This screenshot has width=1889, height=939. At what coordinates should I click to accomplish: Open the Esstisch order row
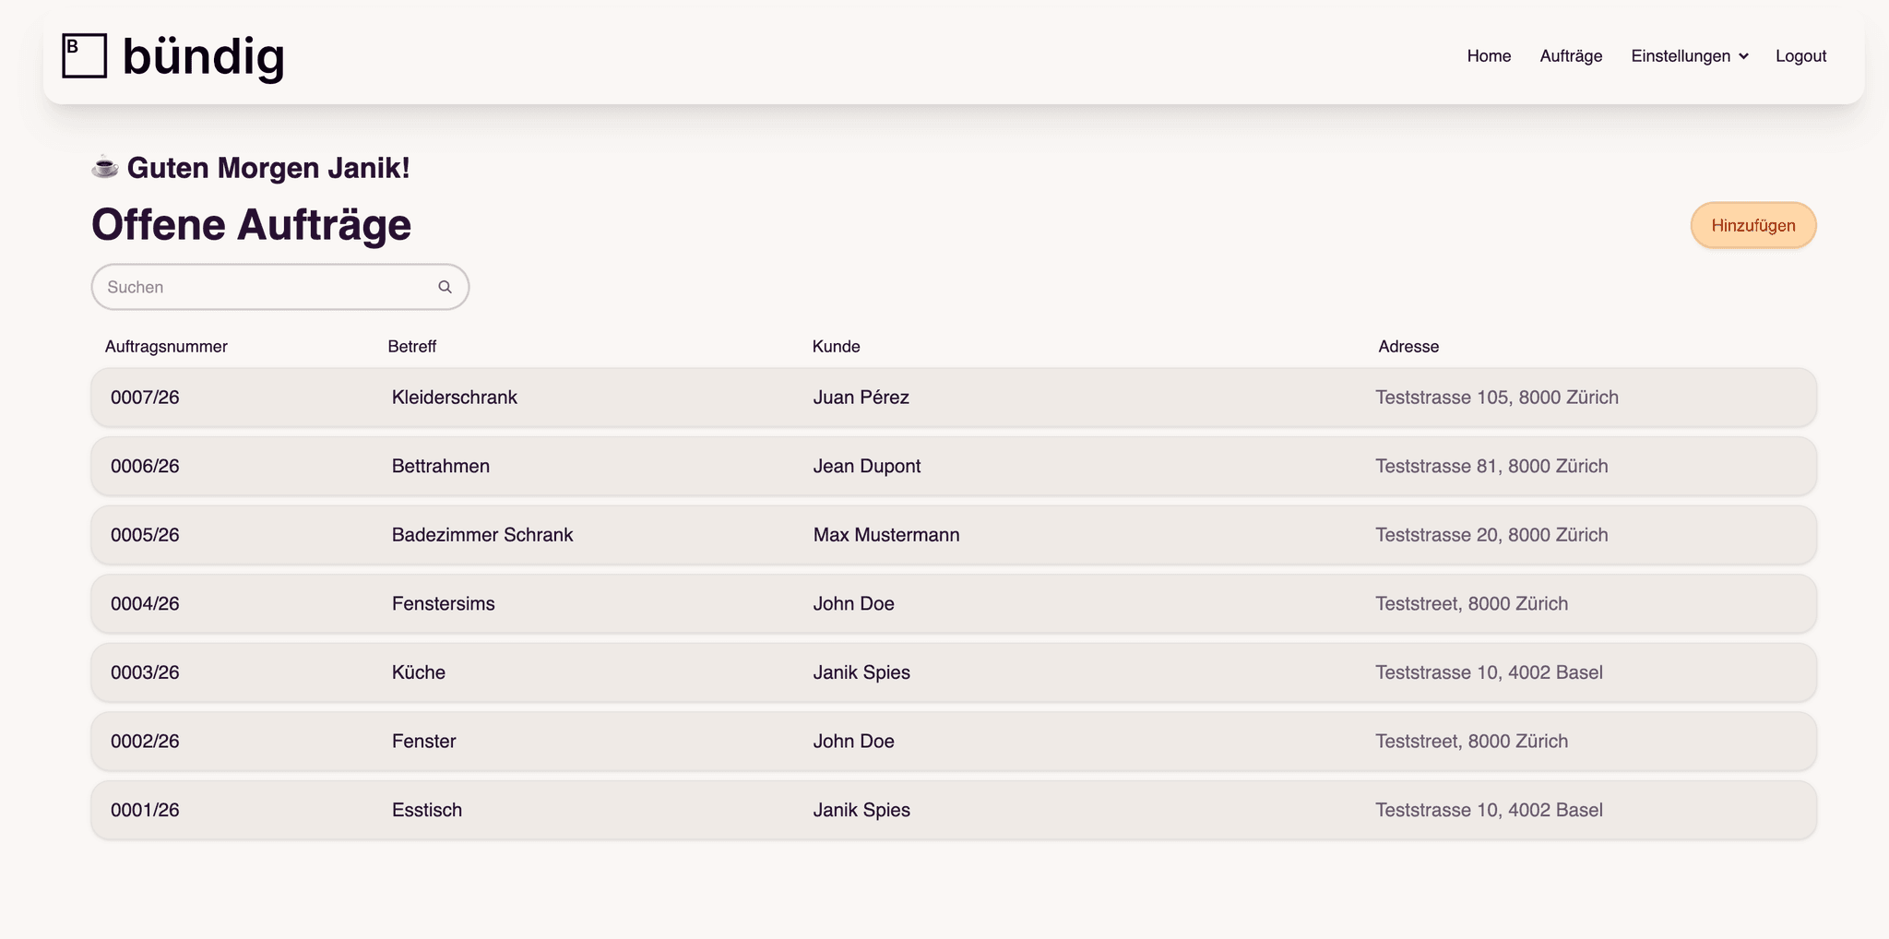point(953,810)
